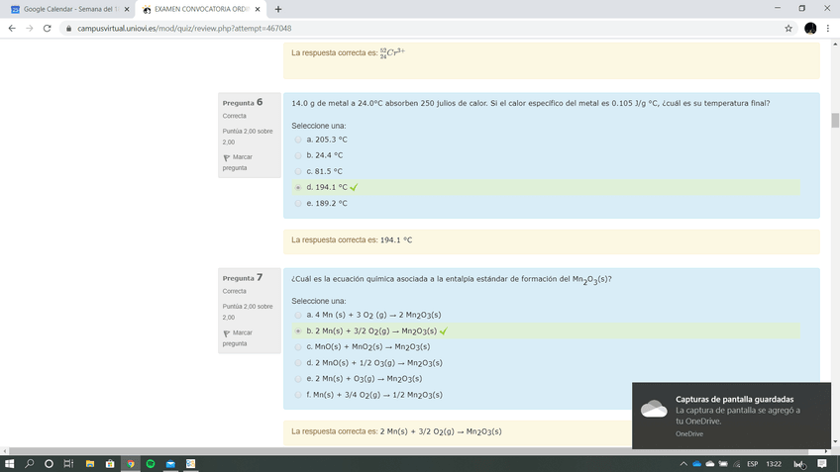Open a new browser tab
Image resolution: width=840 pixels, height=472 pixels.
click(278, 9)
